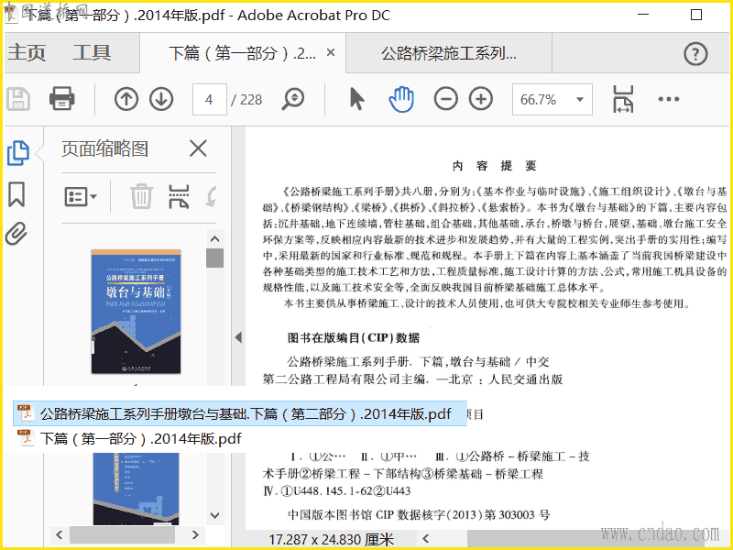Close the 下篇（第一部分）document tab
733x550 pixels.
pyautogui.click(x=331, y=53)
